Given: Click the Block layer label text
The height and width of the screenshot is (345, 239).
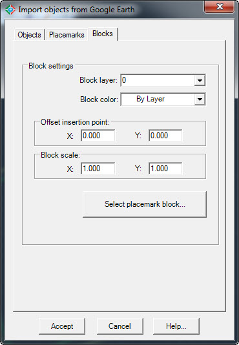Looking at the screenshot, I should pyautogui.click(x=99, y=80).
